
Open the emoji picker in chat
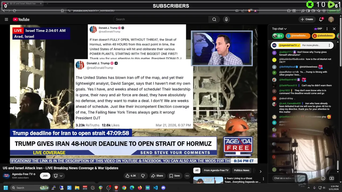323,178
